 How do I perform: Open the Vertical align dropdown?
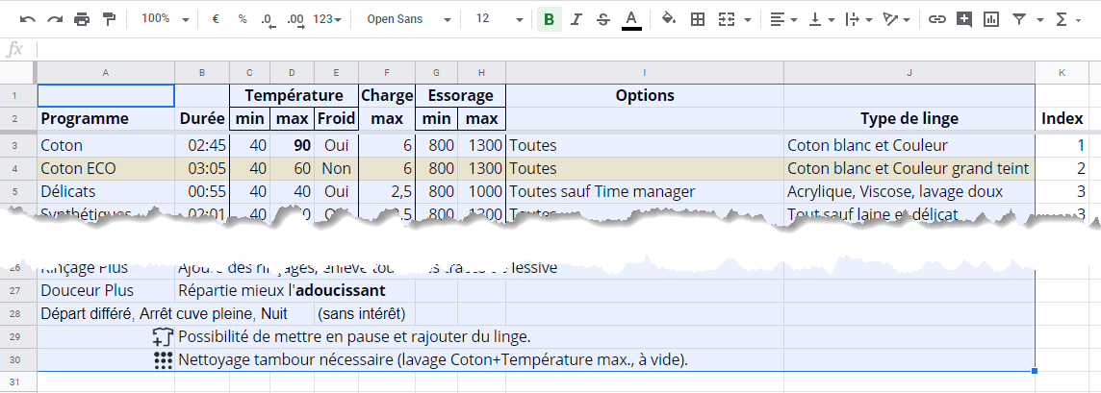pyautogui.click(x=821, y=19)
